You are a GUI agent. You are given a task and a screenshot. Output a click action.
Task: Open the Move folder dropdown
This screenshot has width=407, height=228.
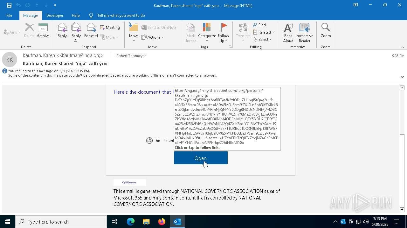134,32
